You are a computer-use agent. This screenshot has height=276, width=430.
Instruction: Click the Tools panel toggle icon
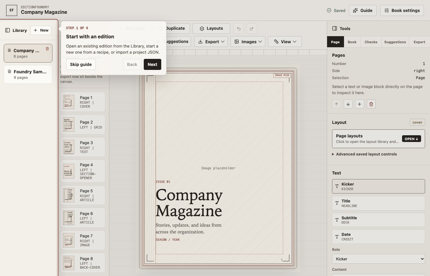pos(335,29)
